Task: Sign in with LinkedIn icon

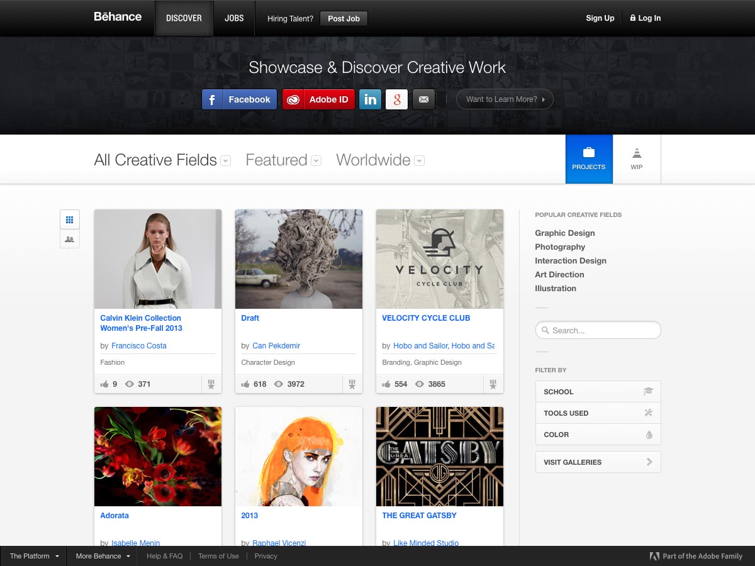Action: click(371, 99)
